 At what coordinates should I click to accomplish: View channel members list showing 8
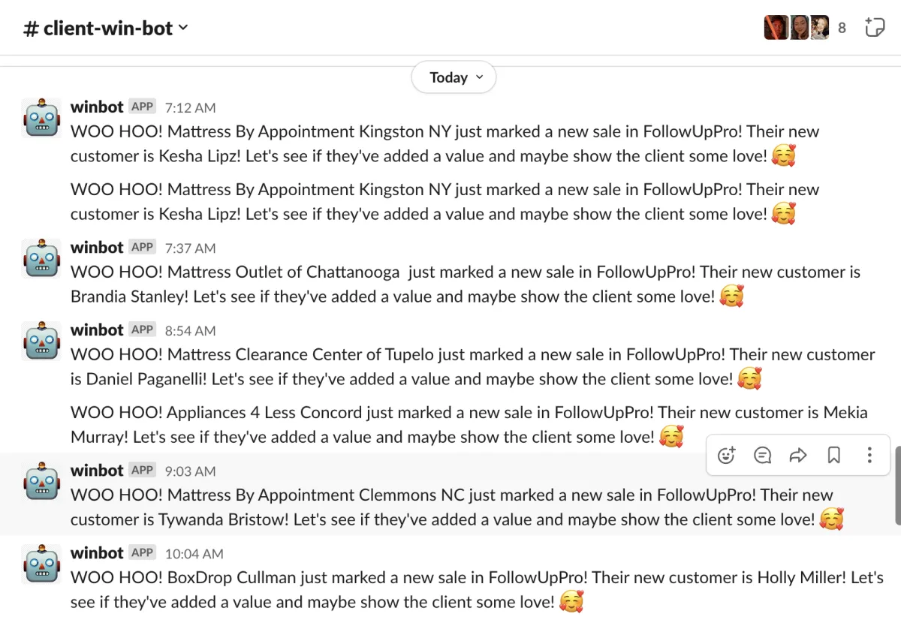click(806, 28)
